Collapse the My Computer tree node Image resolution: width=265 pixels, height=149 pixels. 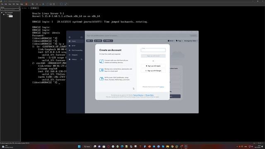2,13
